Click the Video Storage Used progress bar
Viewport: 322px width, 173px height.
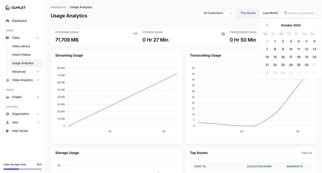pos(23,169)
